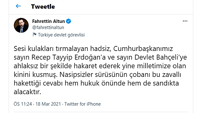Viewport: 200px width, 113px height.
Task: Click the 18 Mar 2021 date
Action: (x=48, y=104)
